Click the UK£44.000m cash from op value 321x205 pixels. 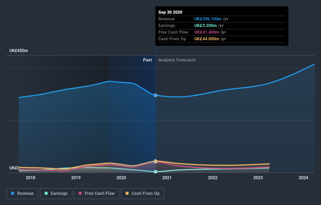tap(206, 39)
